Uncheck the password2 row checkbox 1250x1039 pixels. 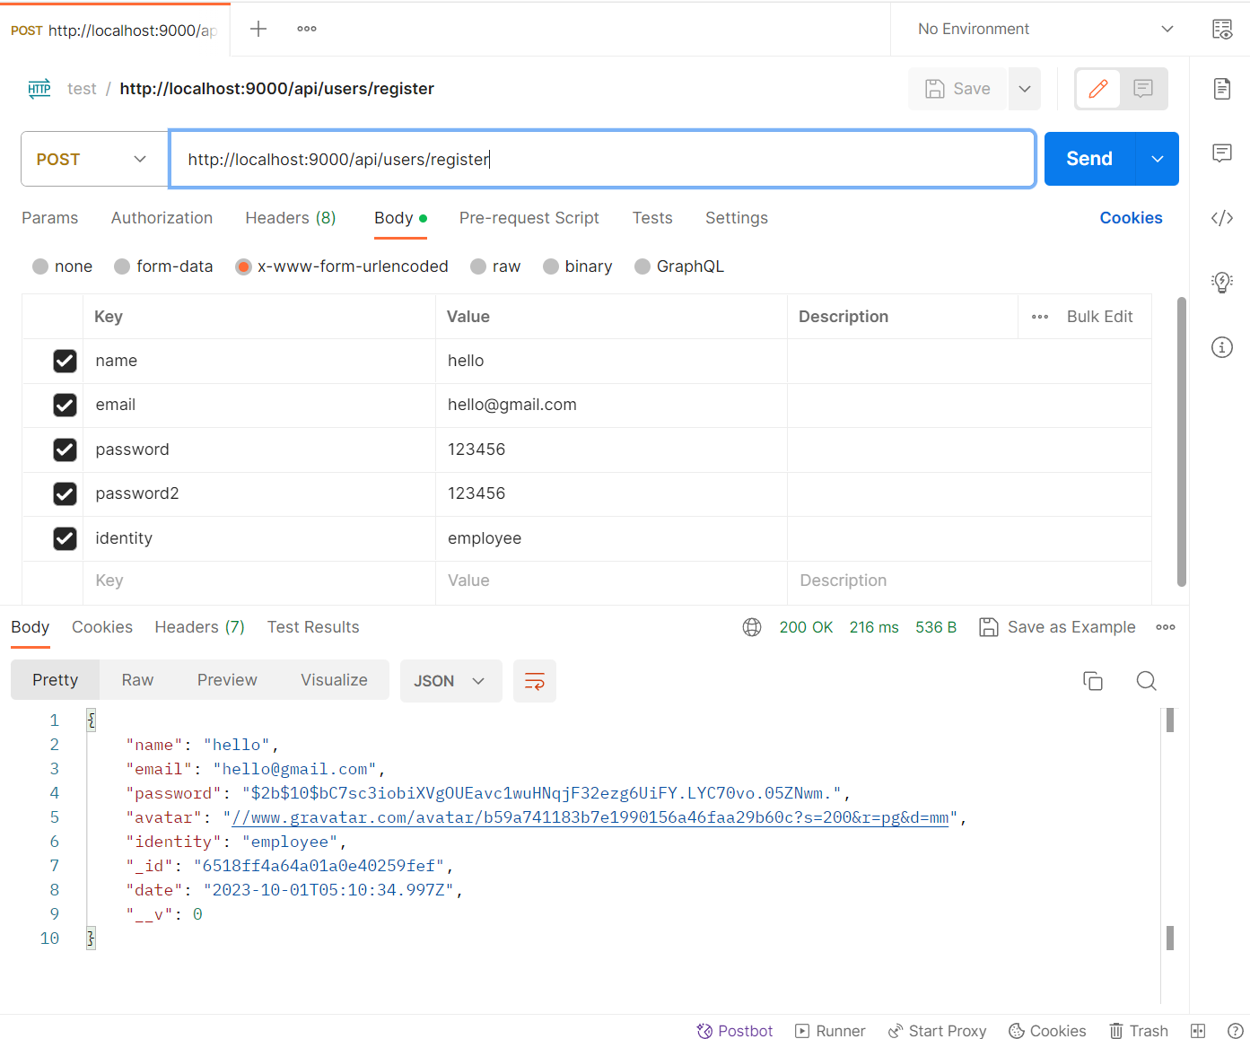coord(65,493)
